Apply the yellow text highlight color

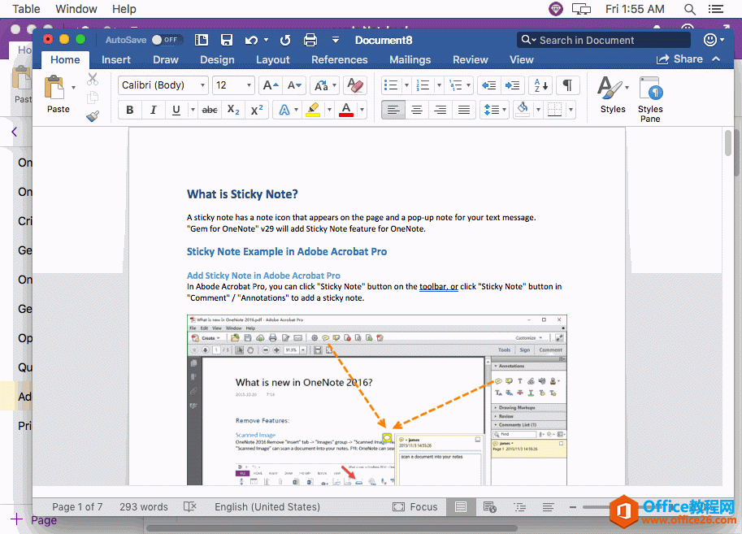pos(313,110)
